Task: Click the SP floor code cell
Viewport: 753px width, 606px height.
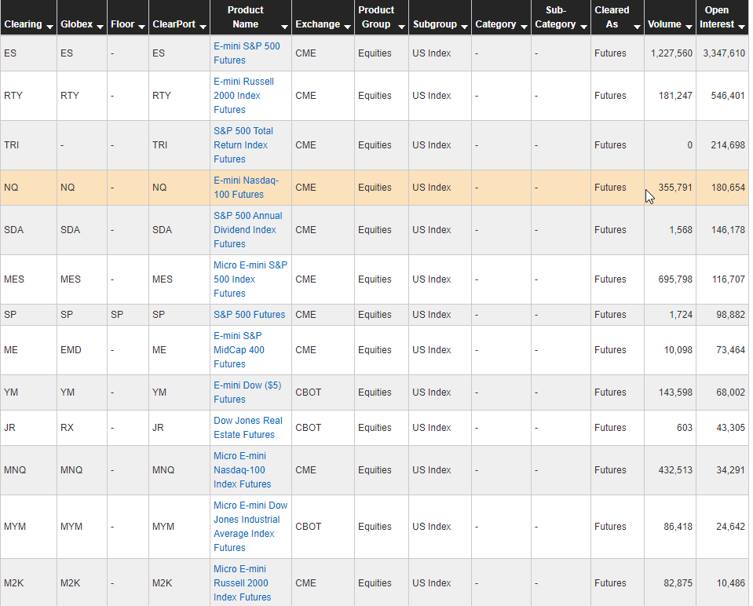Action: [x=128, y=315]
